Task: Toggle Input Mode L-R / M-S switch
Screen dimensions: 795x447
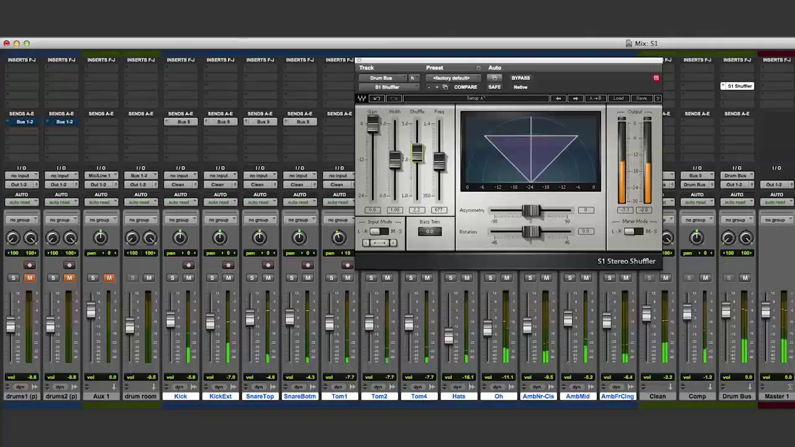Action: point(379,232)
